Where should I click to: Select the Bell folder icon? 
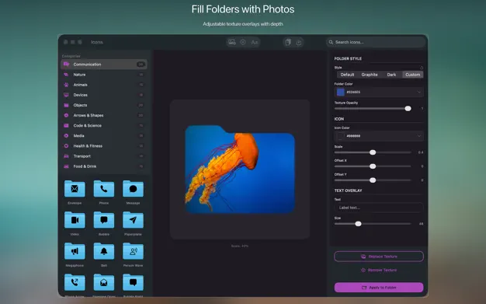tap(104, 251)
